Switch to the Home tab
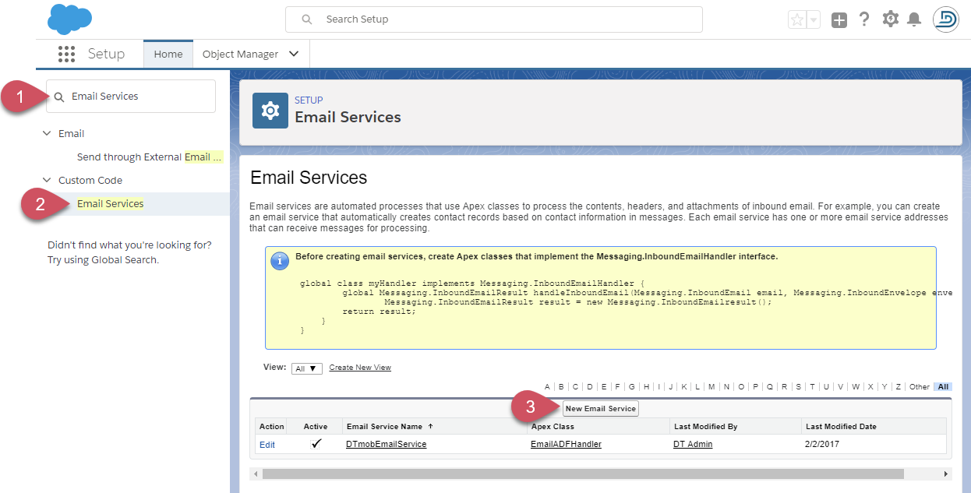Image resolution: width=971 pixels, height=493 pixels. coord(168,54)
